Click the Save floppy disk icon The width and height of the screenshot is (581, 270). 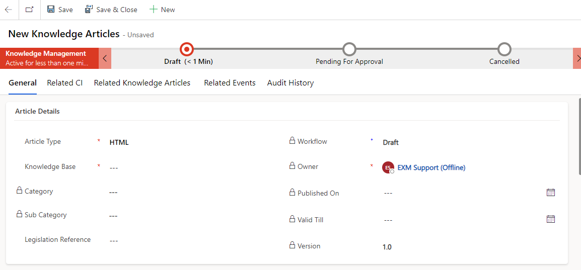(51, 10)
